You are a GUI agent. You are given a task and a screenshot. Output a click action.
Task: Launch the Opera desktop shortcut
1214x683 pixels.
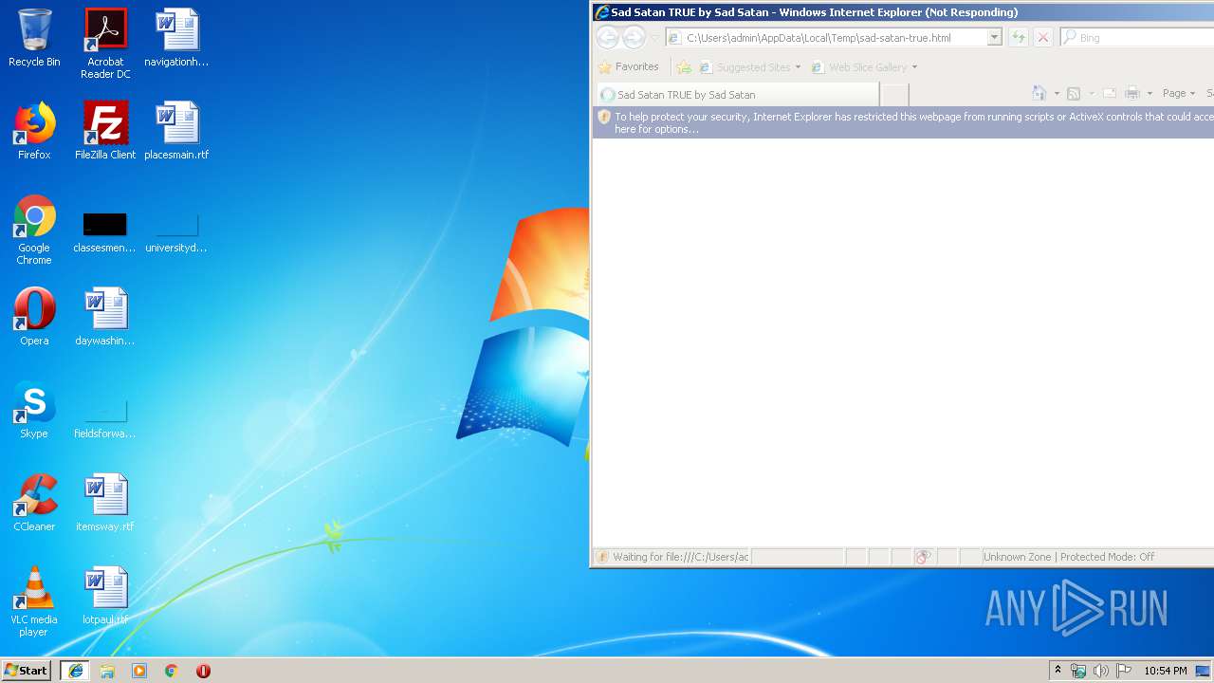coord(34,318)
